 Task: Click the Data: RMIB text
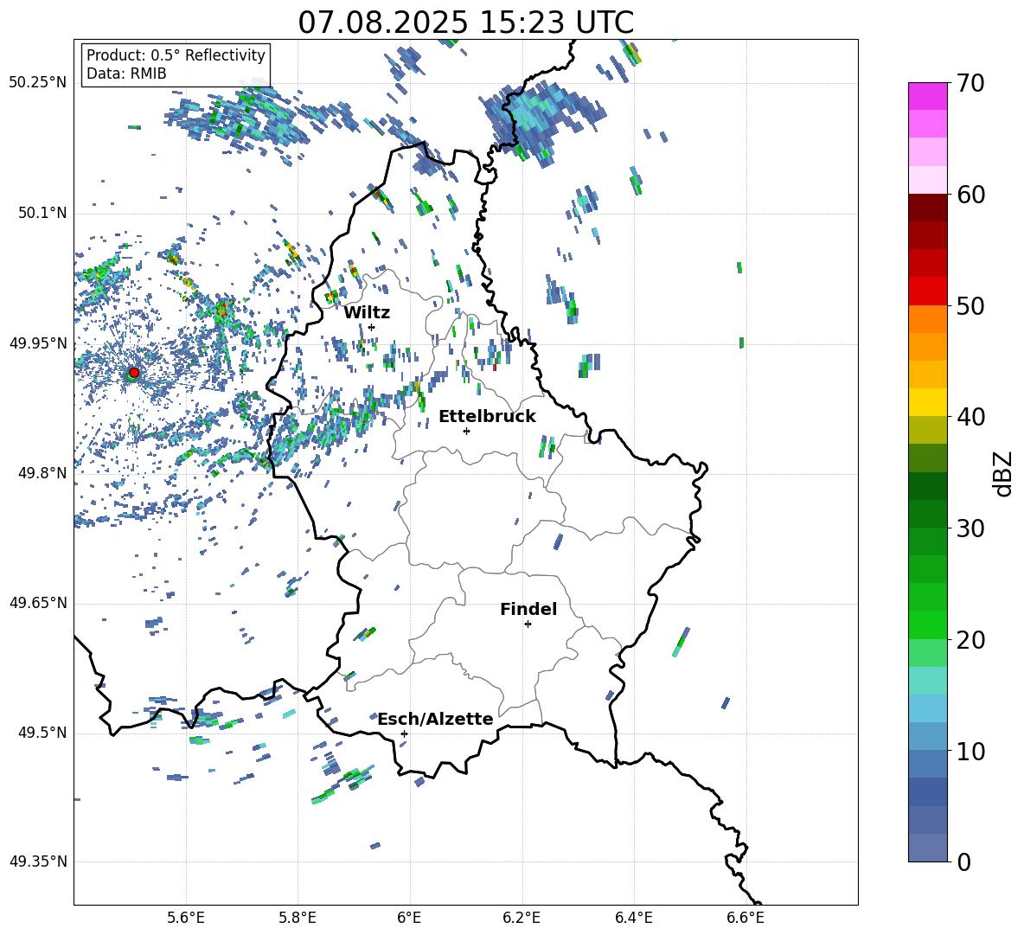coord(126,74)
